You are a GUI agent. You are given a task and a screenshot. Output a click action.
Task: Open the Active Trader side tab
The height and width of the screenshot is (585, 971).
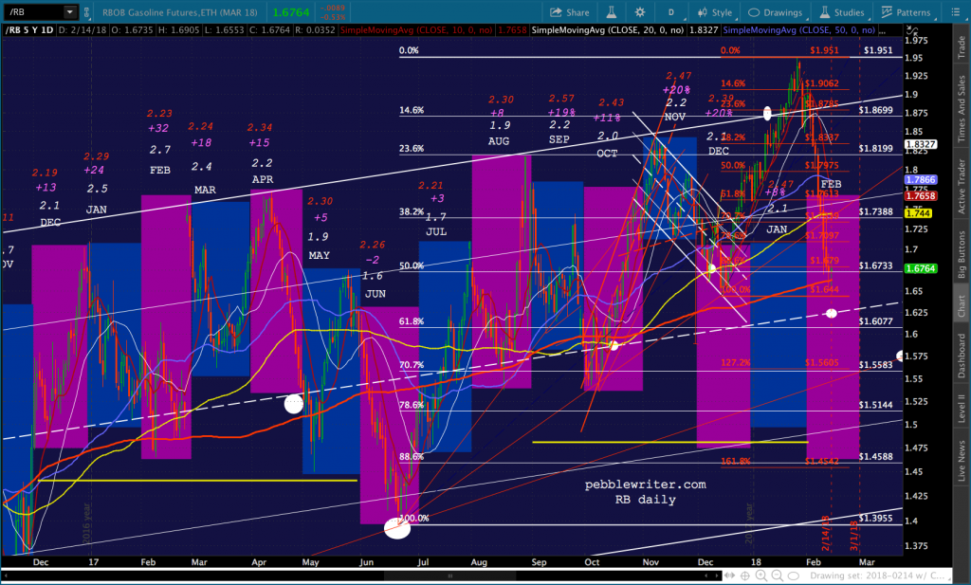pyautogui.click(x=962, y=187)
